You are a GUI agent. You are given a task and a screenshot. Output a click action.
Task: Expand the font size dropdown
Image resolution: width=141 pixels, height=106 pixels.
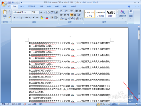(38, 12)
